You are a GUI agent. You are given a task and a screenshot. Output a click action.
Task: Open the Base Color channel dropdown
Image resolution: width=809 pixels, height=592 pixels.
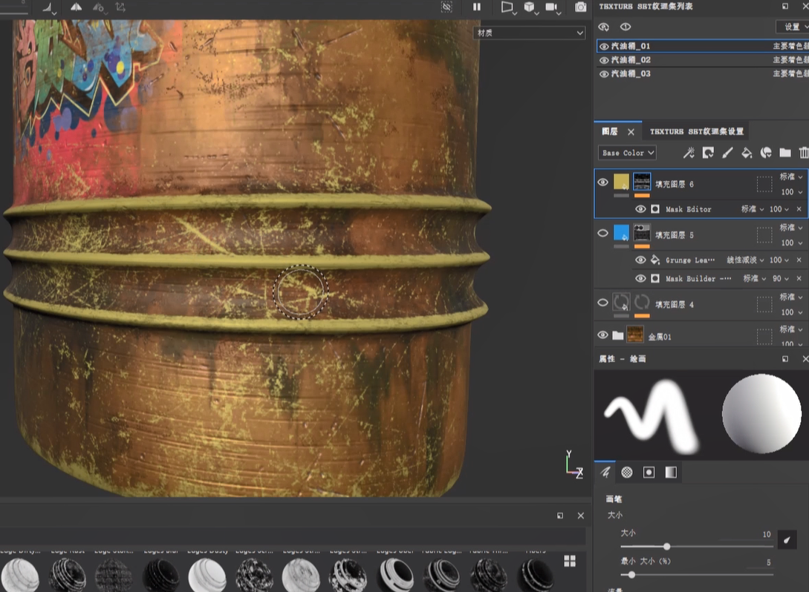[627, 153]
